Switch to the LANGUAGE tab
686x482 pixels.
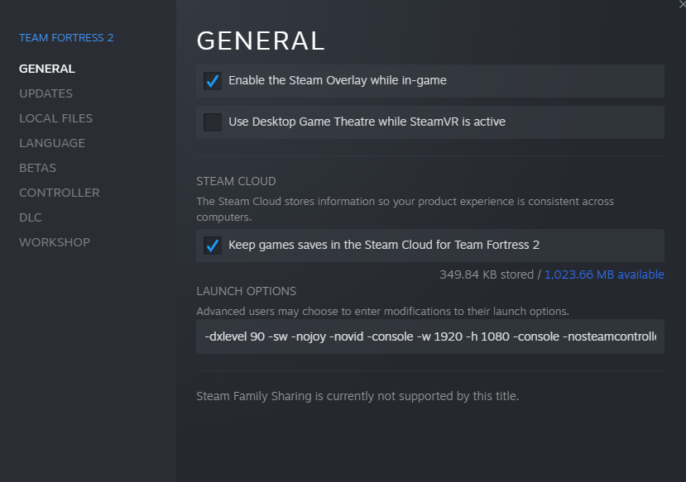(52, 143)
